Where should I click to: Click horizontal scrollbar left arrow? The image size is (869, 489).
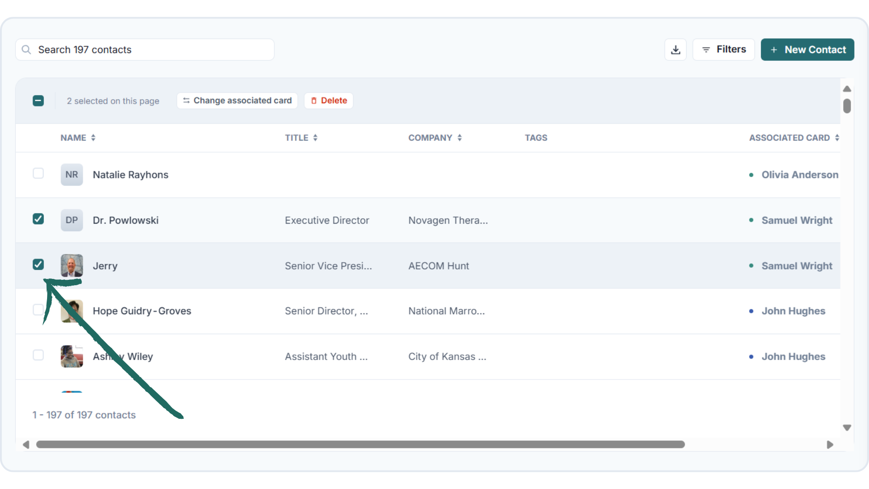(x=26, y=445)
